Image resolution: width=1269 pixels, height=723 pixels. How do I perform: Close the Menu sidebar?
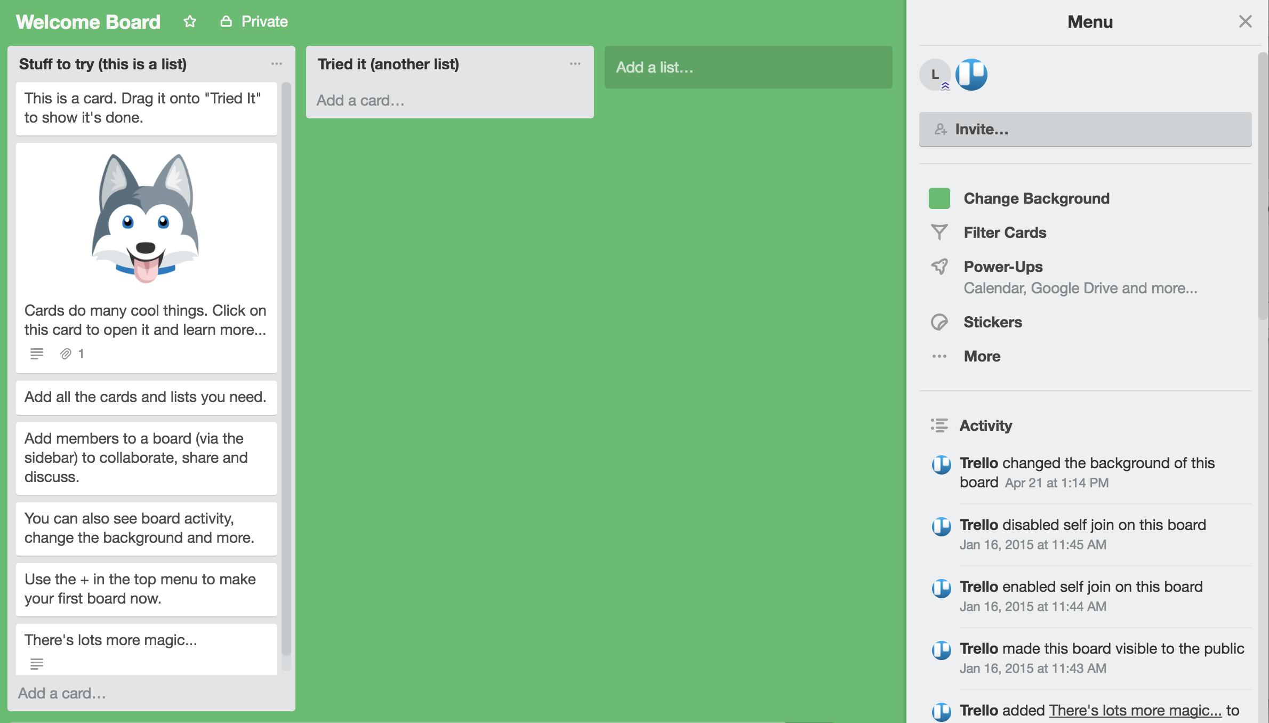(1245, 21)
